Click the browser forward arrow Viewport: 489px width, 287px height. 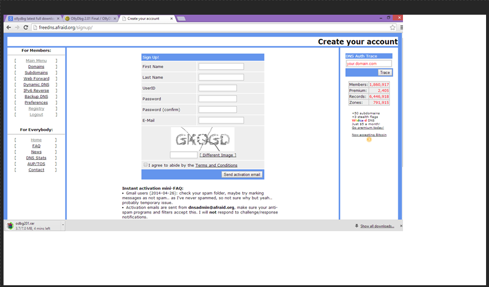coord(17,28)
